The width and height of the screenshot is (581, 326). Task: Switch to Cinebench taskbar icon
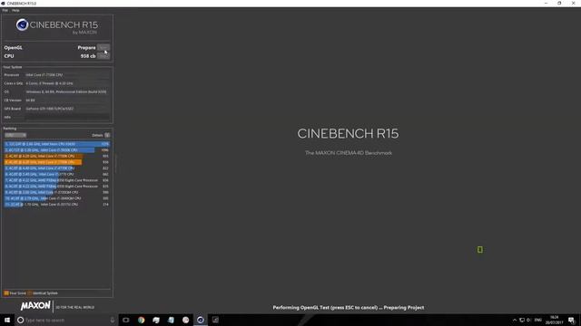point(201,320)
